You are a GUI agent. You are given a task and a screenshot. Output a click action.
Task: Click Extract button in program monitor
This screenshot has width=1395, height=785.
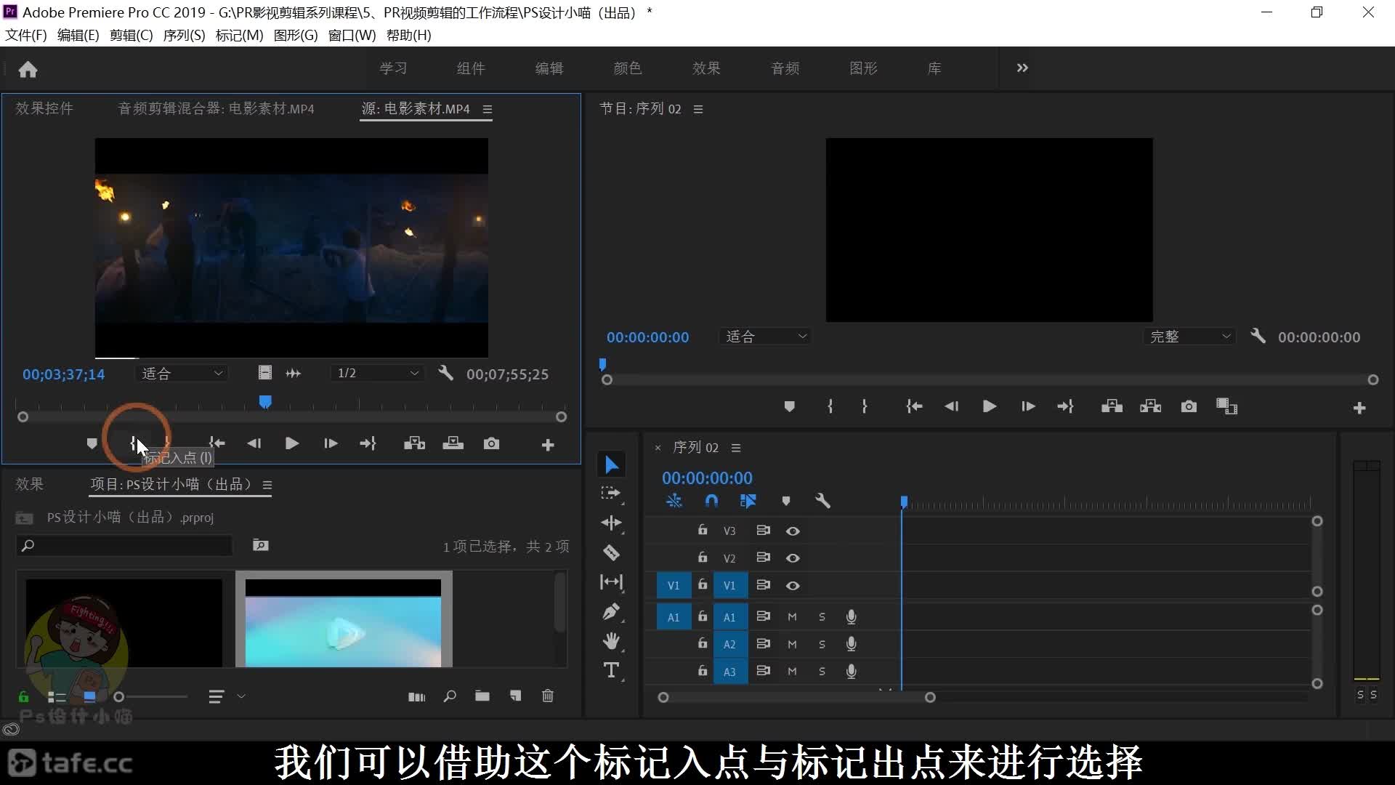pyautogui.click(x=1151, y=406)
